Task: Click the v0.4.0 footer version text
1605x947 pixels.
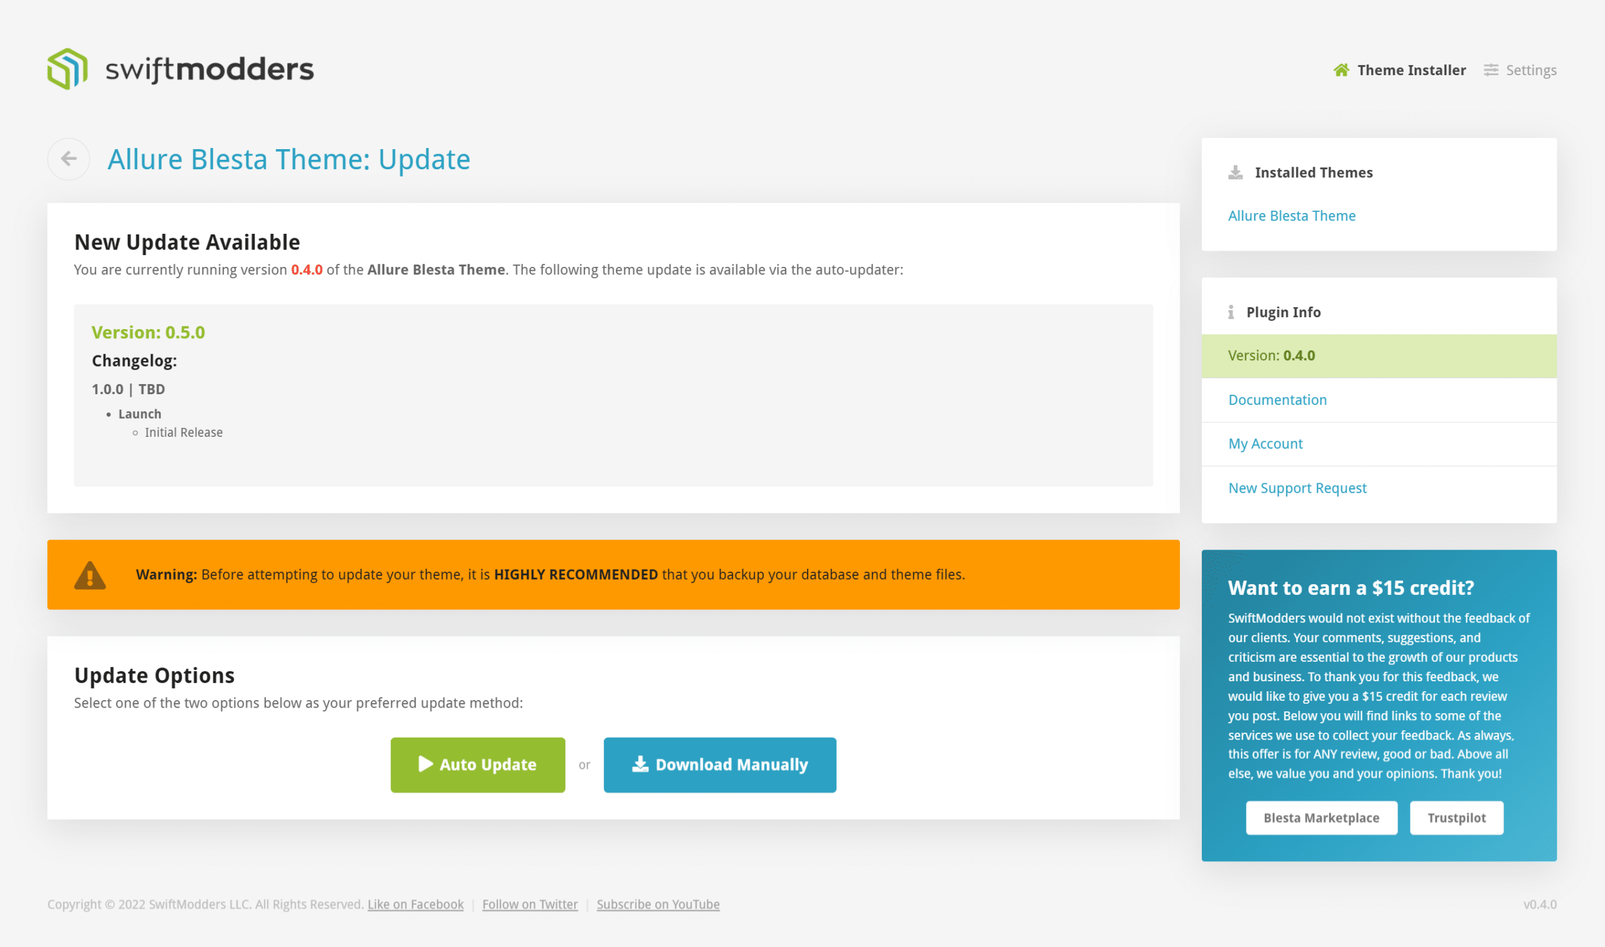Action: point(1539,905)
